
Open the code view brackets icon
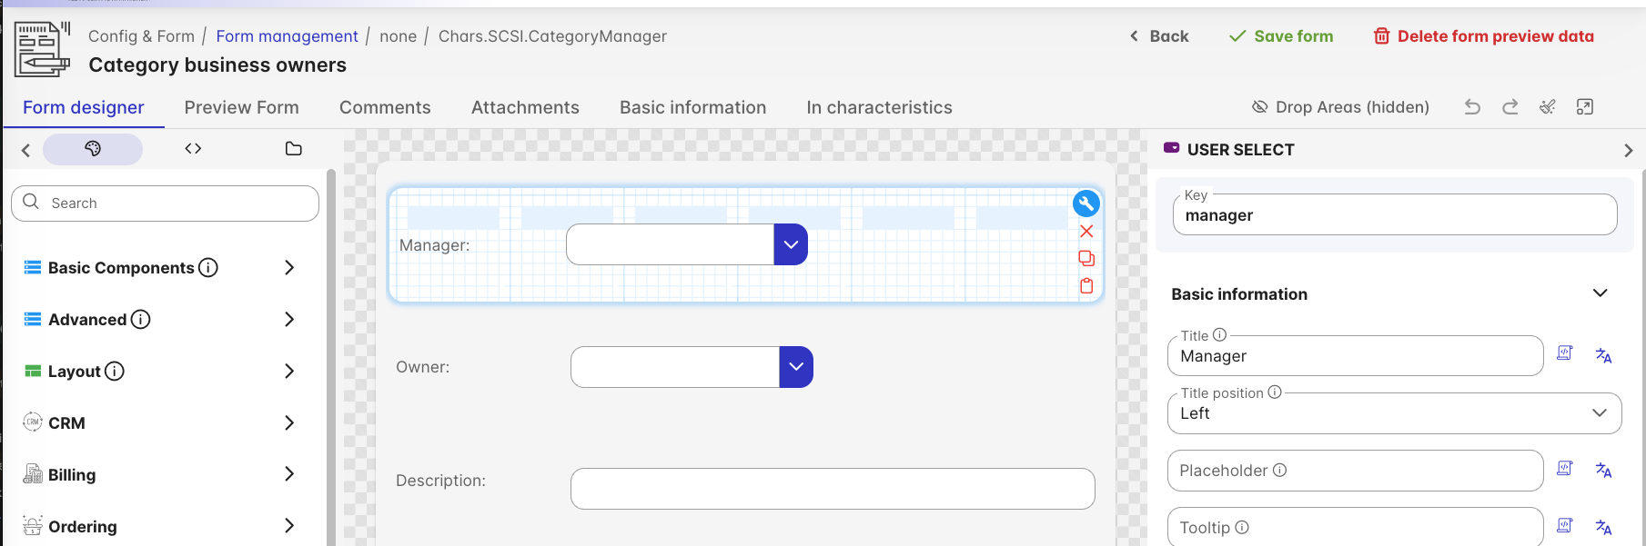point(193,149)
